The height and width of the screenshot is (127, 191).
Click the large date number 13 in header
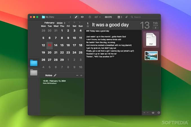click(x=145, y=25)
